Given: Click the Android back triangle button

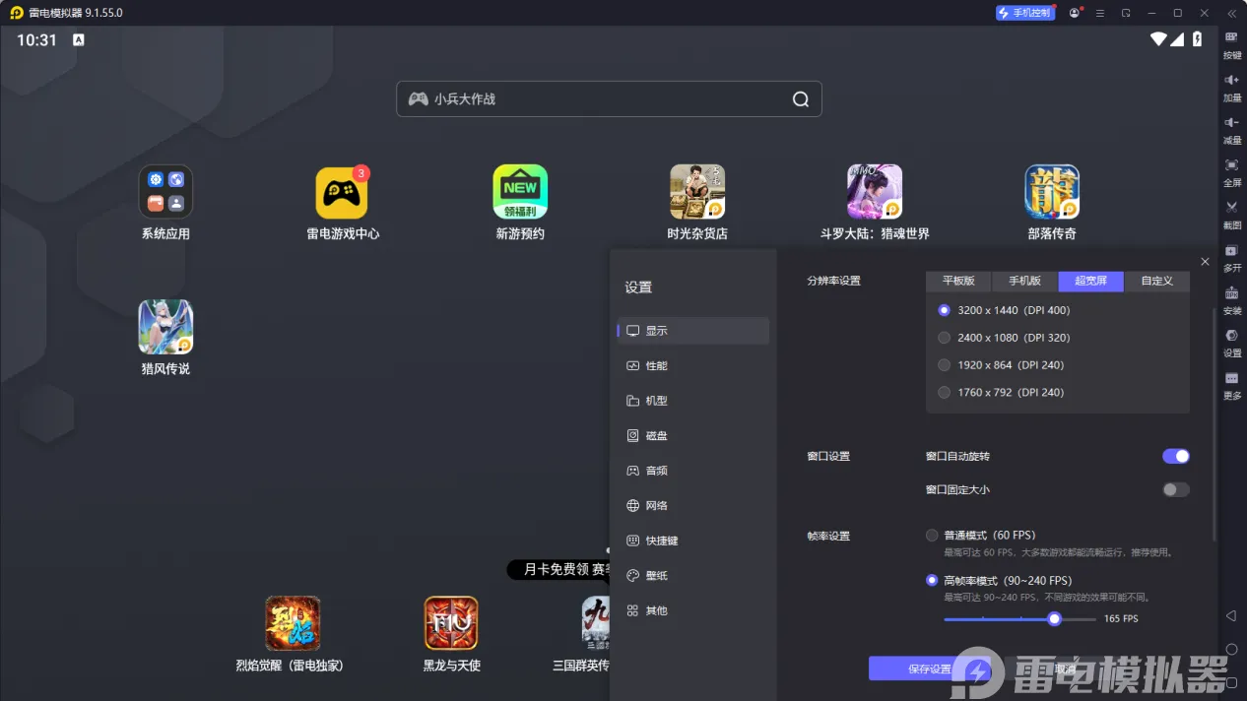Looking at the screenshot, I should click(1231, 615).
